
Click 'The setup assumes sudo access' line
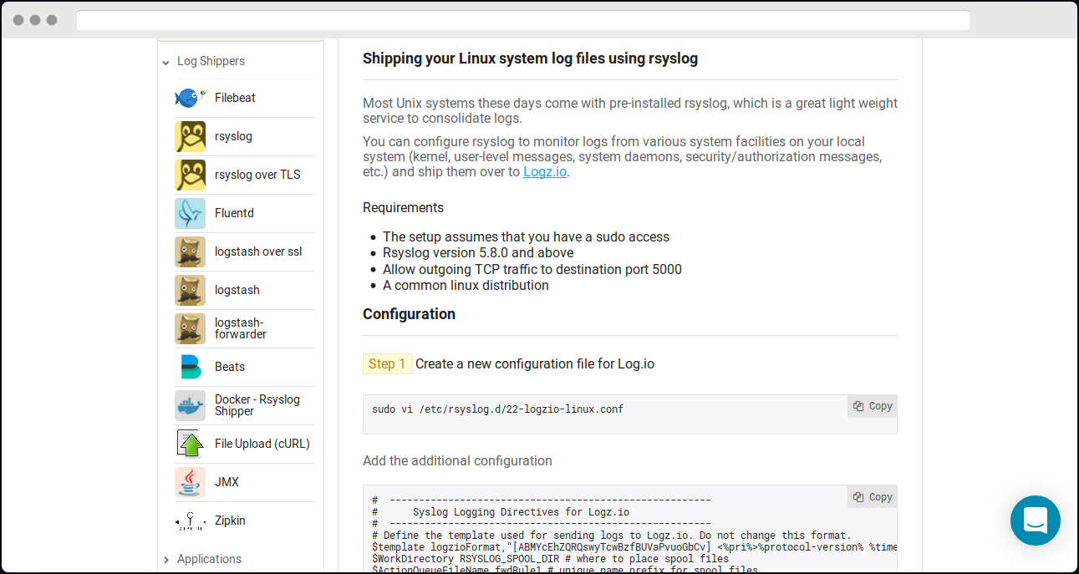tap(526, 237)
